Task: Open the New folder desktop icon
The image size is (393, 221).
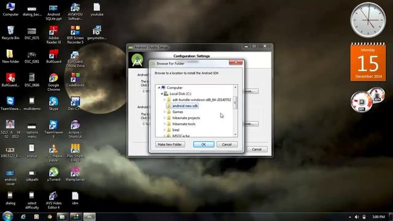Action: coord(10,56)
